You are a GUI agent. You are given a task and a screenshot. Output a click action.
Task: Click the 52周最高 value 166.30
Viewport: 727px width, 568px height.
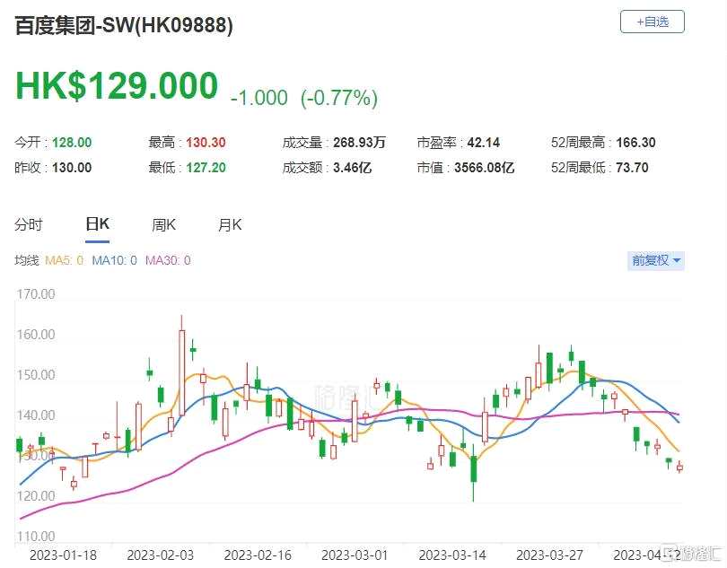tap(635, 143)
